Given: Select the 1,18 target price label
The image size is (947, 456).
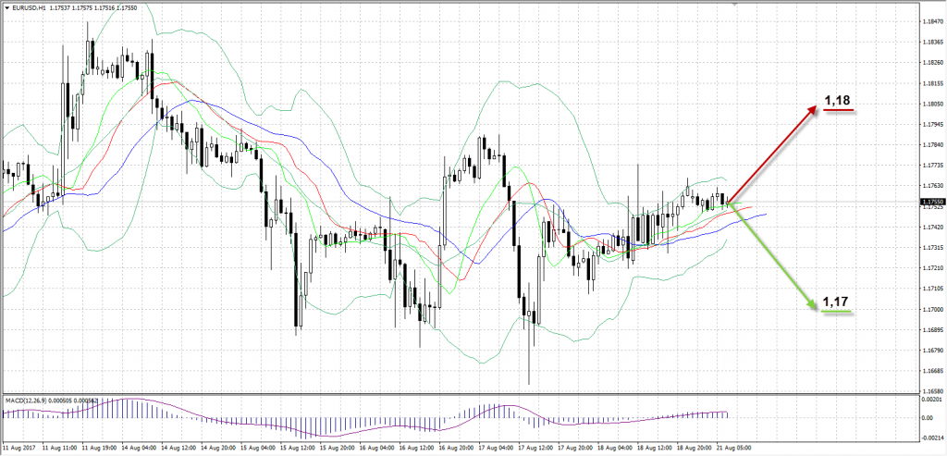Looking at the screenshot, I should (837, 100).
